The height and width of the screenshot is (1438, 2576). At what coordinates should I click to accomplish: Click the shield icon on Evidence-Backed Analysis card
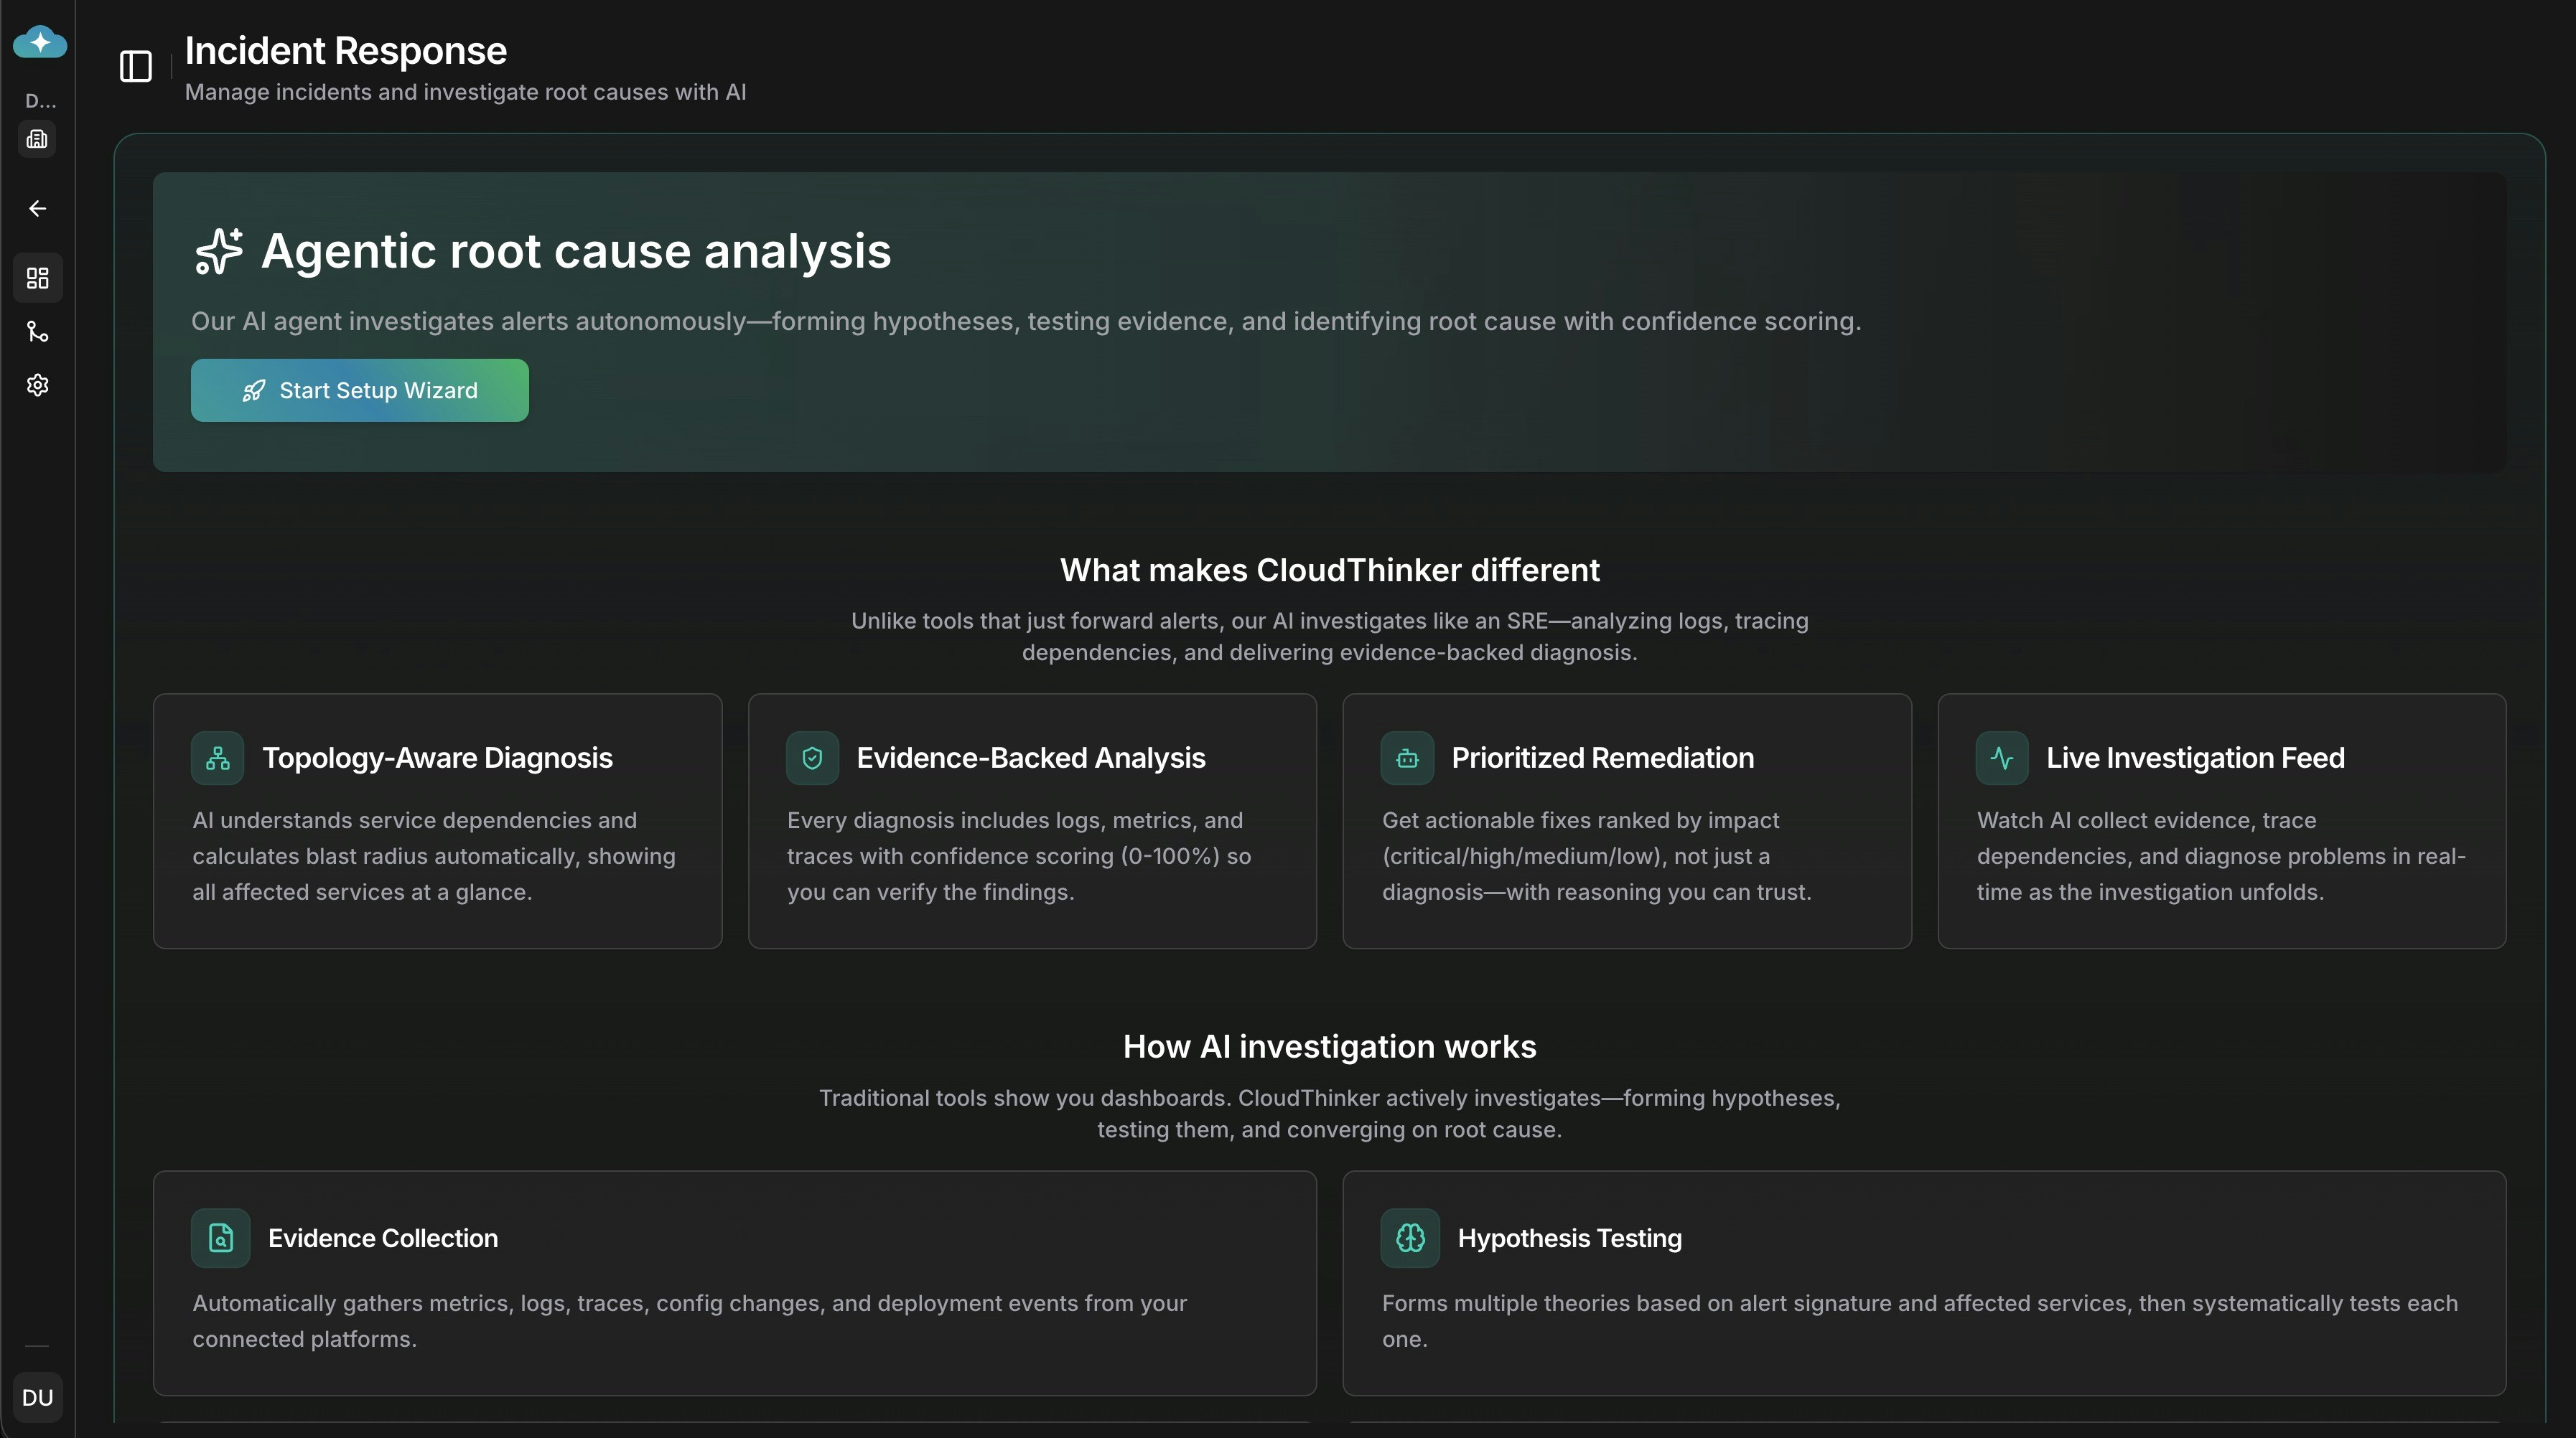pyautogui.click(x=812, y=758)
